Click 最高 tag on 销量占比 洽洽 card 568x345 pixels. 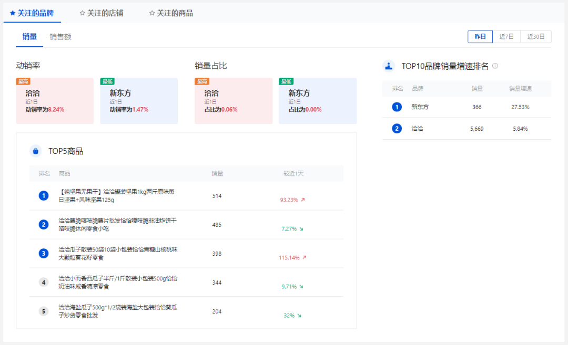pyautogui.click(x=202, y=81)
